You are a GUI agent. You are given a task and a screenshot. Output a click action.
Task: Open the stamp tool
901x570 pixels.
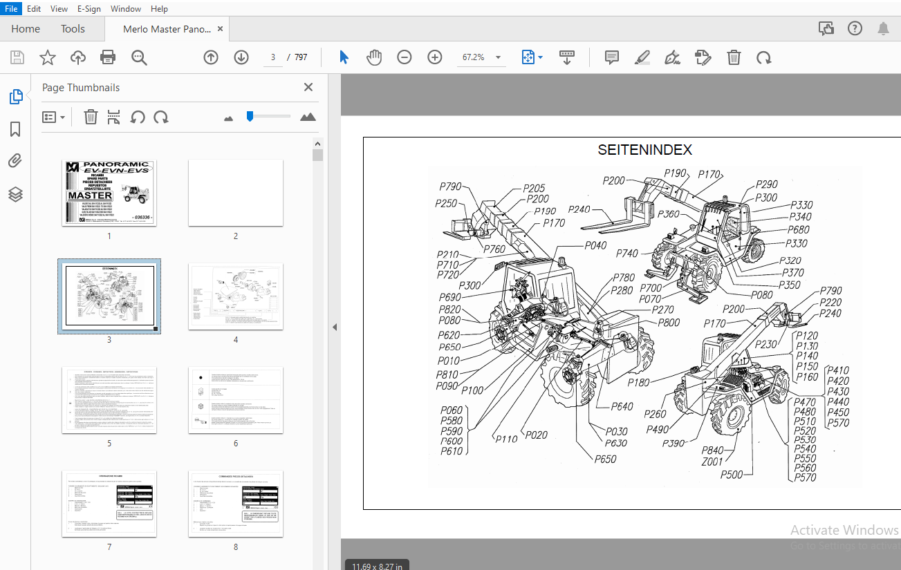point(703,57)
